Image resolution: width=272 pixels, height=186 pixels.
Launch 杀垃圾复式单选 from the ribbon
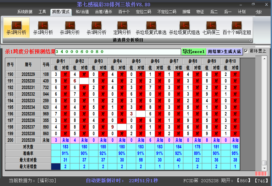151,28
